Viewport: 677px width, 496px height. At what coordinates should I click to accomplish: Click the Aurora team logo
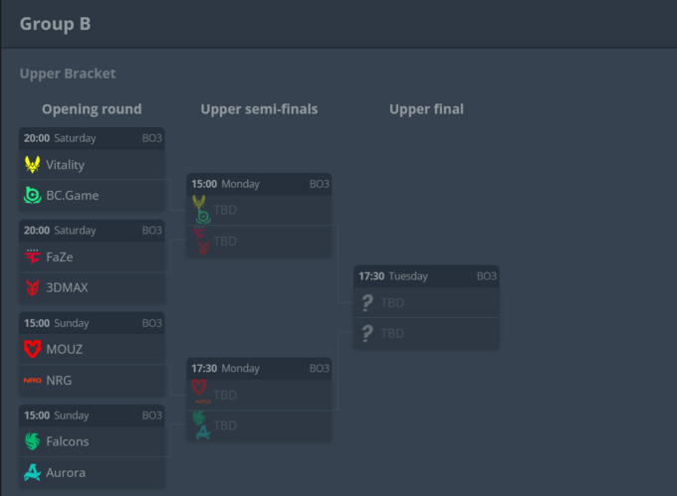pyautogui.click(x=33, y=472)
